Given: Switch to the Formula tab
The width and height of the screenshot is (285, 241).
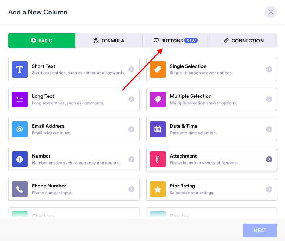Looking at the screenshot, I should click(x=109, y=41).
